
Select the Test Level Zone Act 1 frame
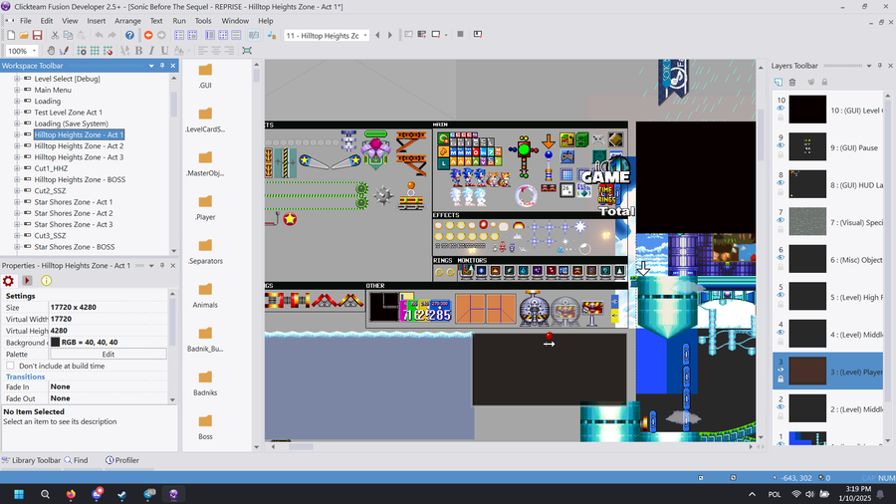pyautogui.click(x=68, y=112)
